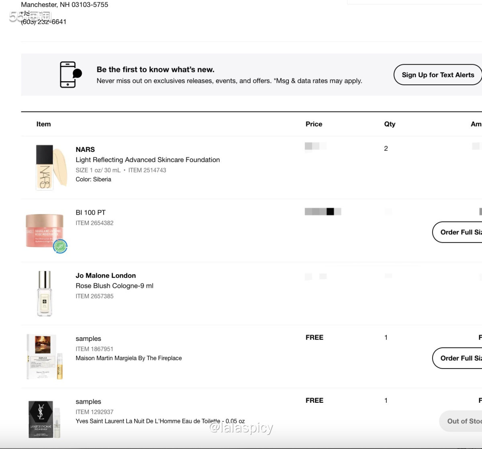Click the Jo Malone London brand name
Image resolution: width=482 pixels, height=449 pixels.
(106, 276)
